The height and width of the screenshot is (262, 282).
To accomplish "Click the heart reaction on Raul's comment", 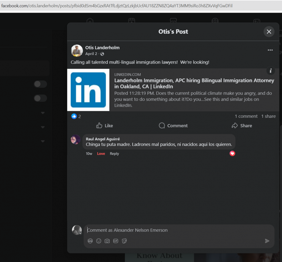I will [232, 154].
